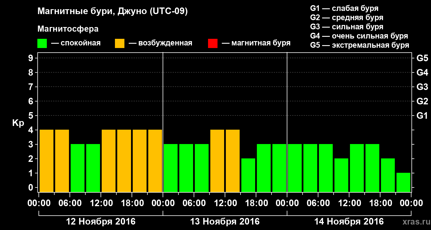The width and height of the screenshot is (431, 230).
Task: Click the '06:00' time label for 12 Ноября
Action: pyautogui.click(x=70, y=203)
